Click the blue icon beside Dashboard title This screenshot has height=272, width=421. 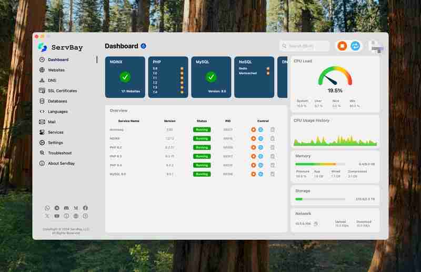(x=143, y=46)
